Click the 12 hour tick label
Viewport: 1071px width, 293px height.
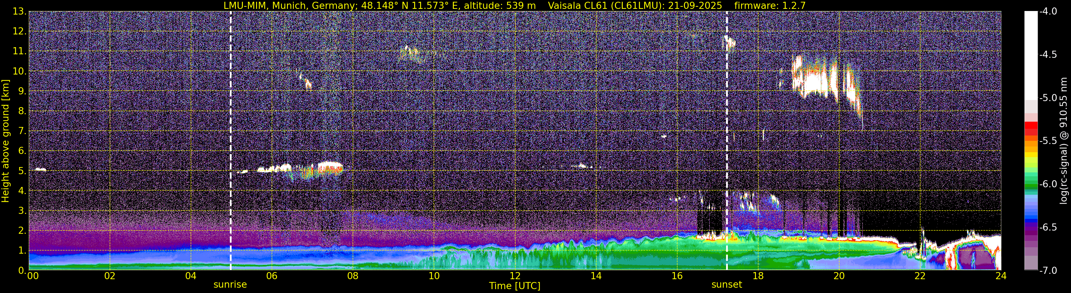(x=515, y=276)
